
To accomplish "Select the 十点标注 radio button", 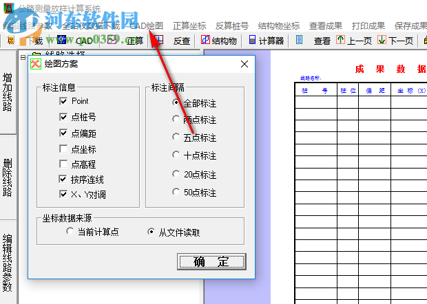I will point(176,155).
